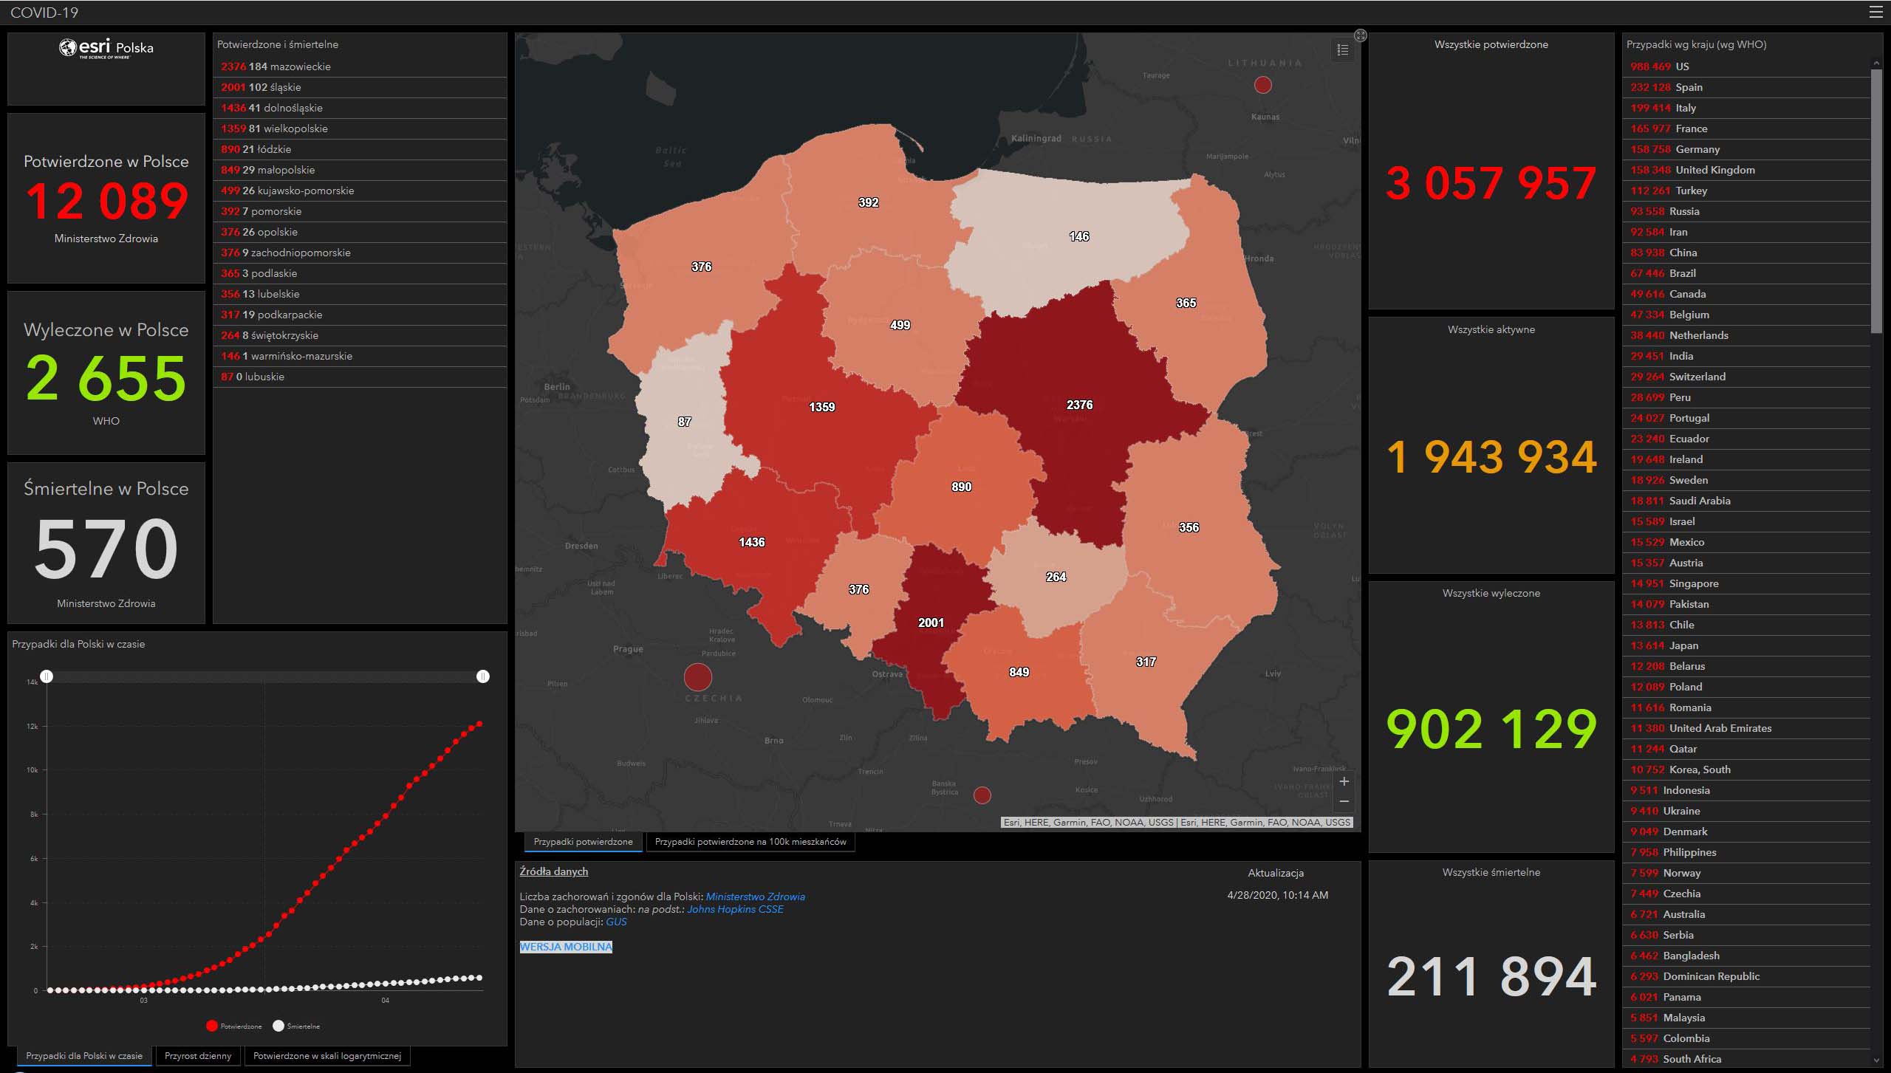Toggle the Śmiertelne series in the chart legend

point(296,1026)
